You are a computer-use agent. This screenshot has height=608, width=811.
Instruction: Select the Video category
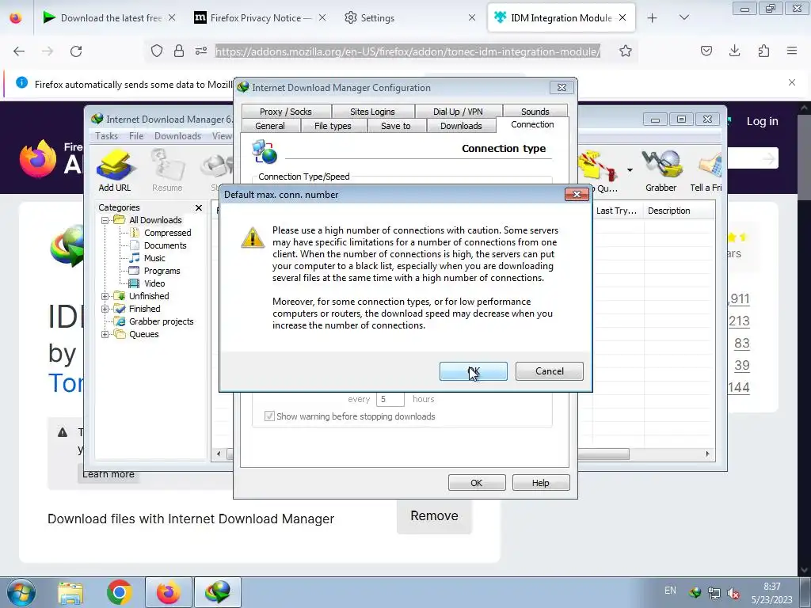pos(154,283)
